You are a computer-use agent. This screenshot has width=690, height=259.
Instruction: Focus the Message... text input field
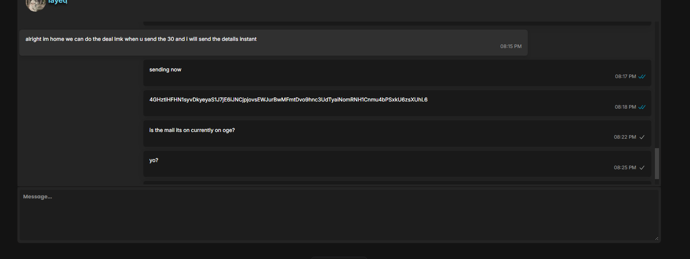339,215
